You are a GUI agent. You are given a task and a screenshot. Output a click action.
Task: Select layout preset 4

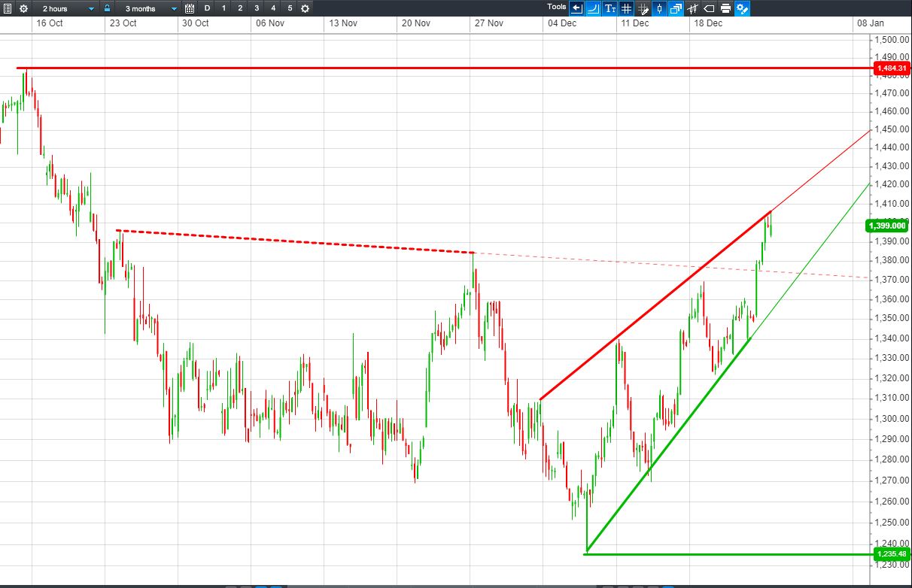tap(273, 8)
